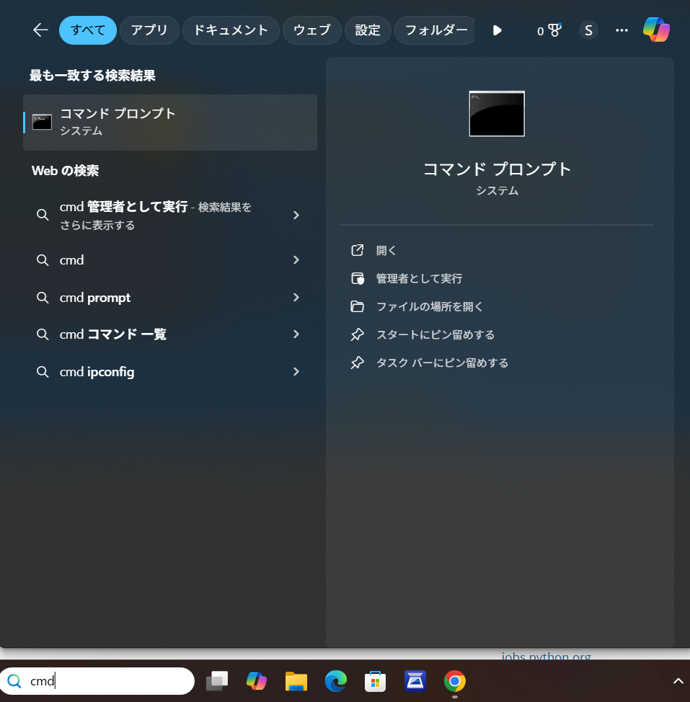Click the Task View taskbar icon
690x702 pixels.
click(x=217, y=681)
